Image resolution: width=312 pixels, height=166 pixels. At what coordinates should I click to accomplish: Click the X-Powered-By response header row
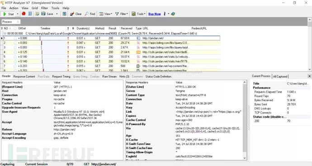184,124
